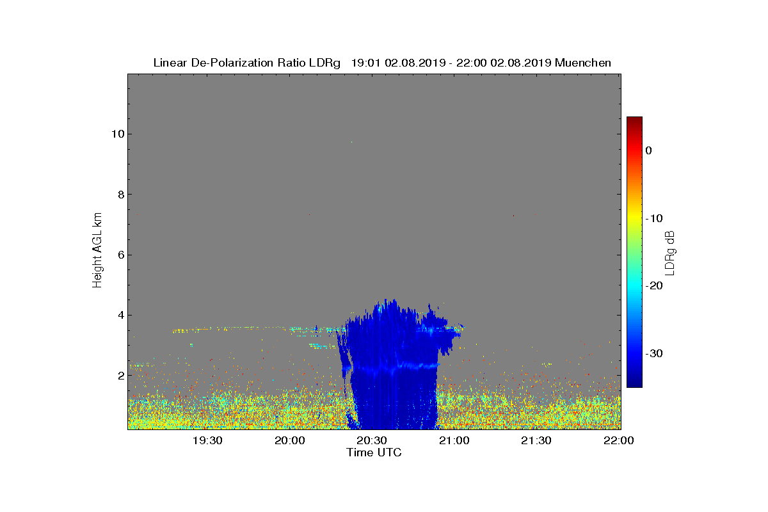Click the 19:30 time tick label
This screenshot has width=768, height=512.
point(207,440)
